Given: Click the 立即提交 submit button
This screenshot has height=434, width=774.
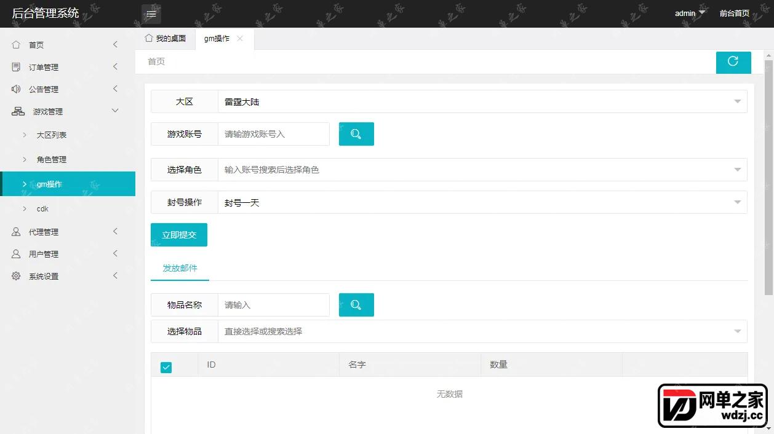Looking at the screenshot, I should [179, 235].
